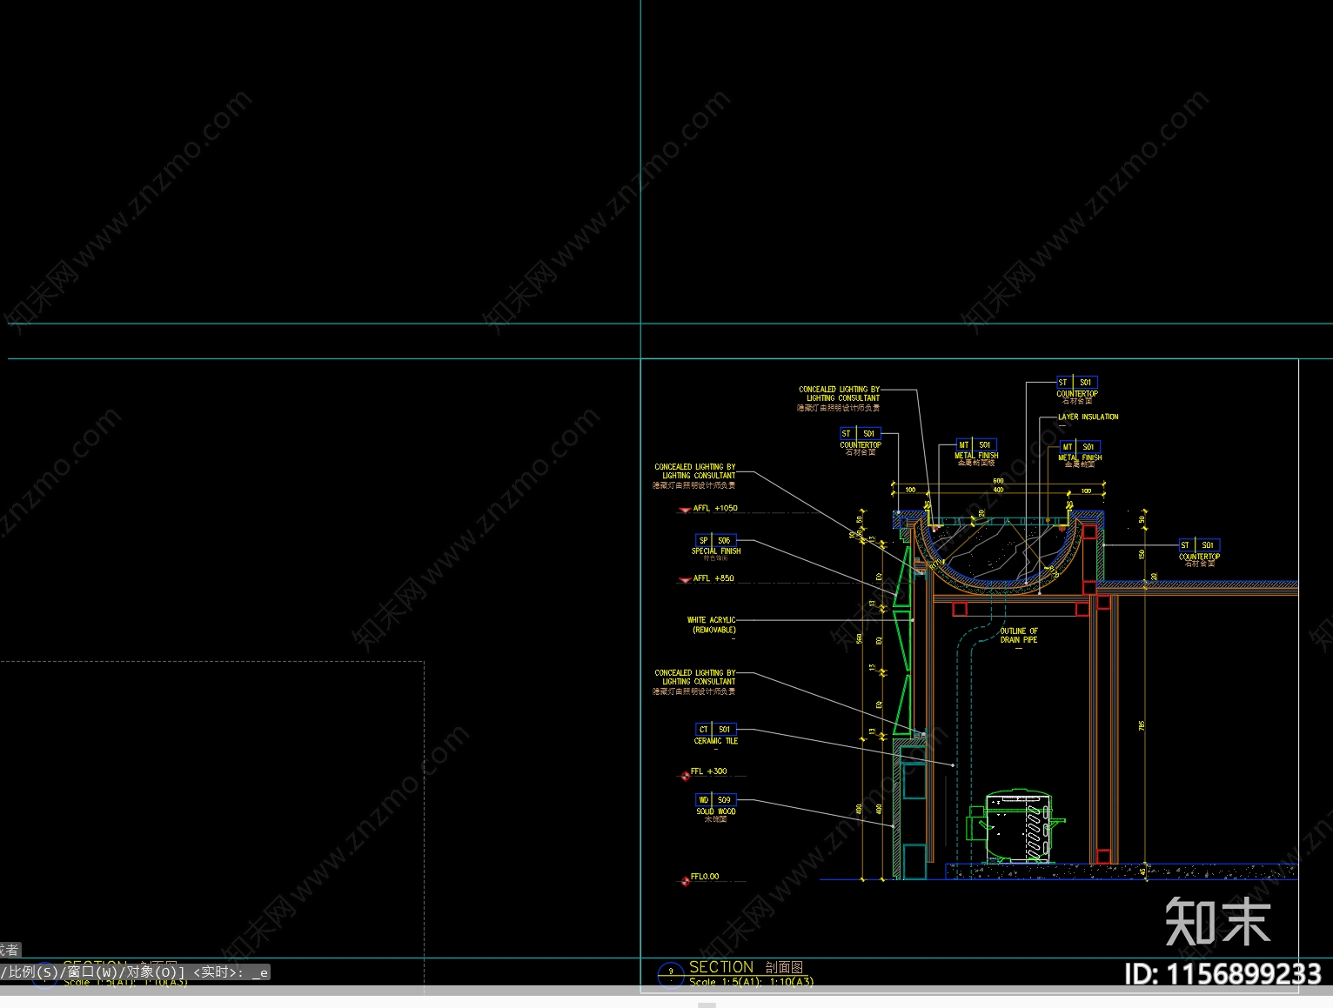1333x1008 pixels.
Task: Select the green equipment block under the sink
Action: pos(1017,826)
